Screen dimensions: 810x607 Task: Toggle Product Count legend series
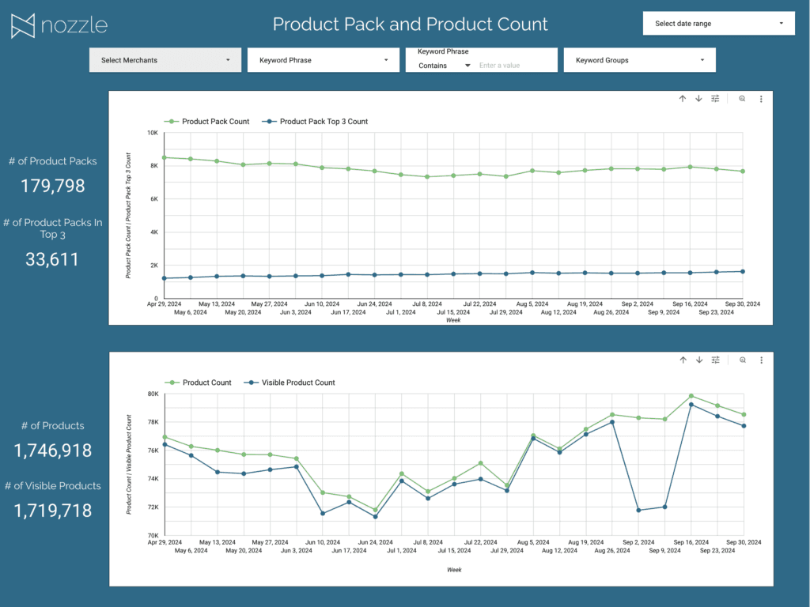click(199, 383)
